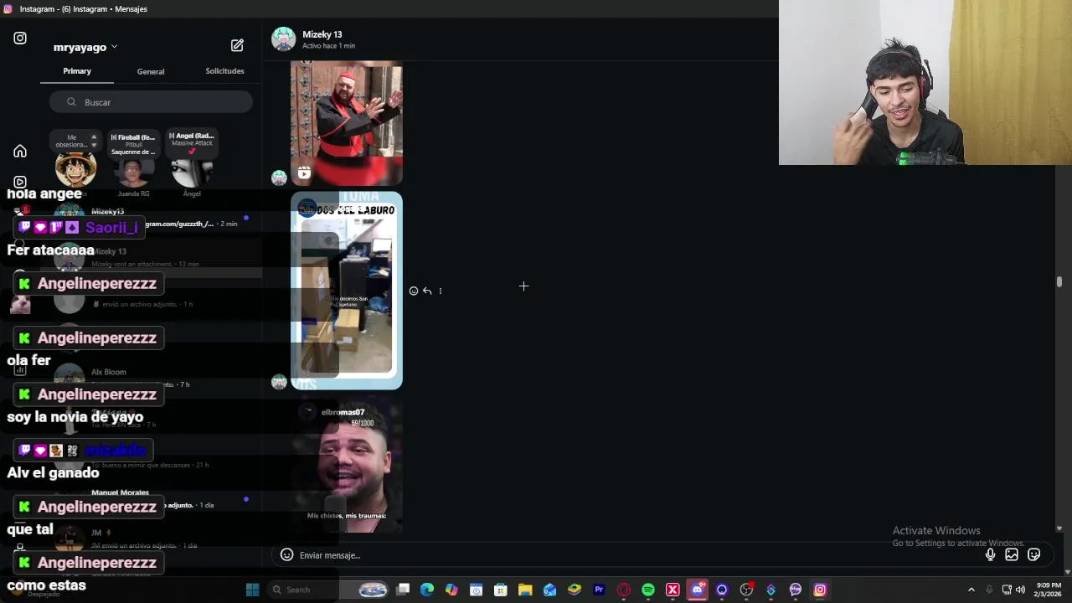Image resolution: width=1072 pixels, height=603 pixels.
Task: Open Microsoft Store from taskbar
Action: (501, 590)
